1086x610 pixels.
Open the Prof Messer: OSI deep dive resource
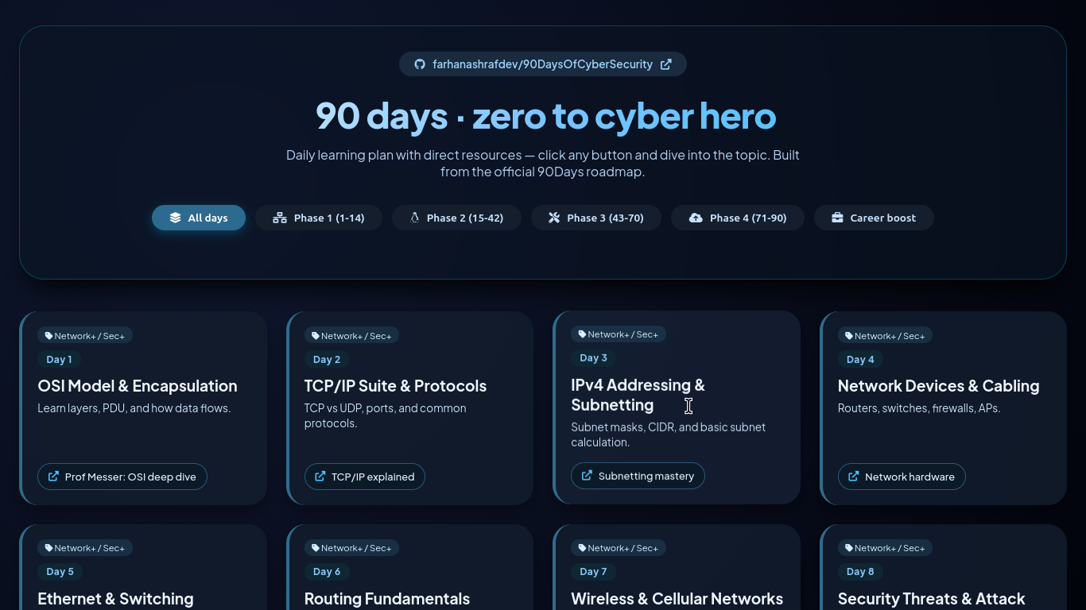(x=122, y=477)
